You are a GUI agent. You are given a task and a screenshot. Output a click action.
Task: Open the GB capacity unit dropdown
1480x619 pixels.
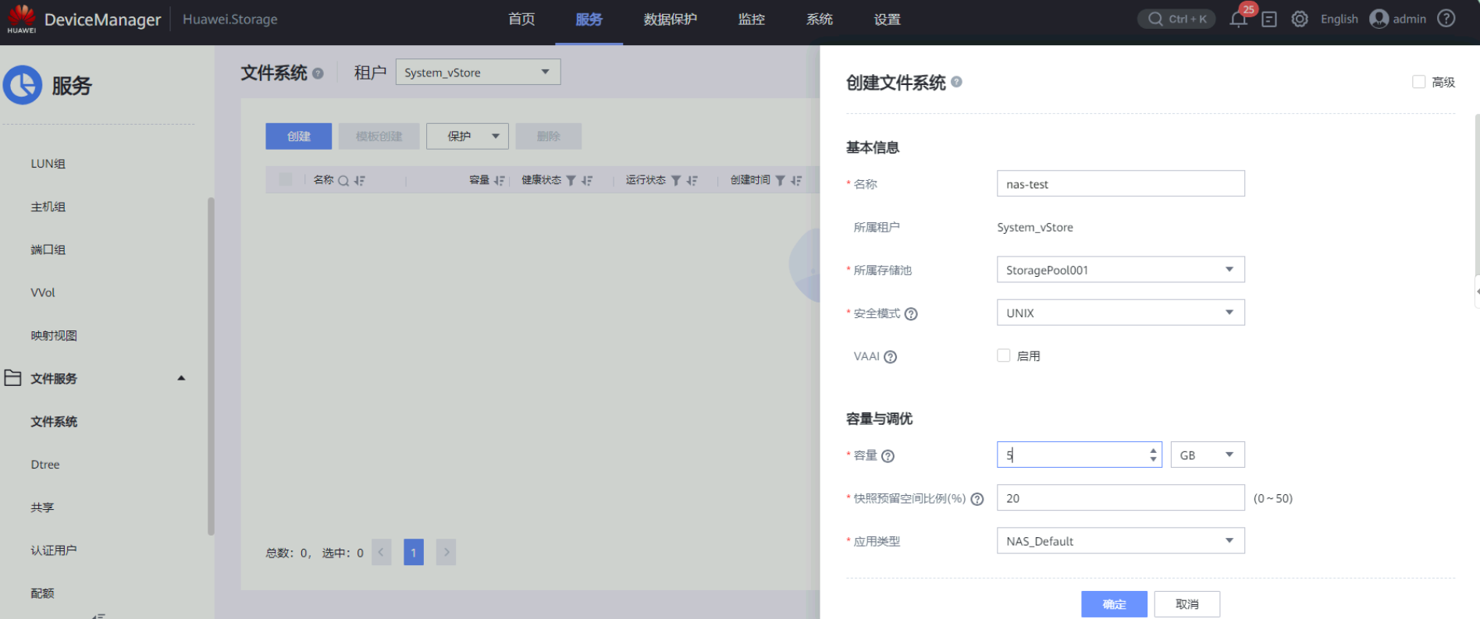pos(1207,455)
